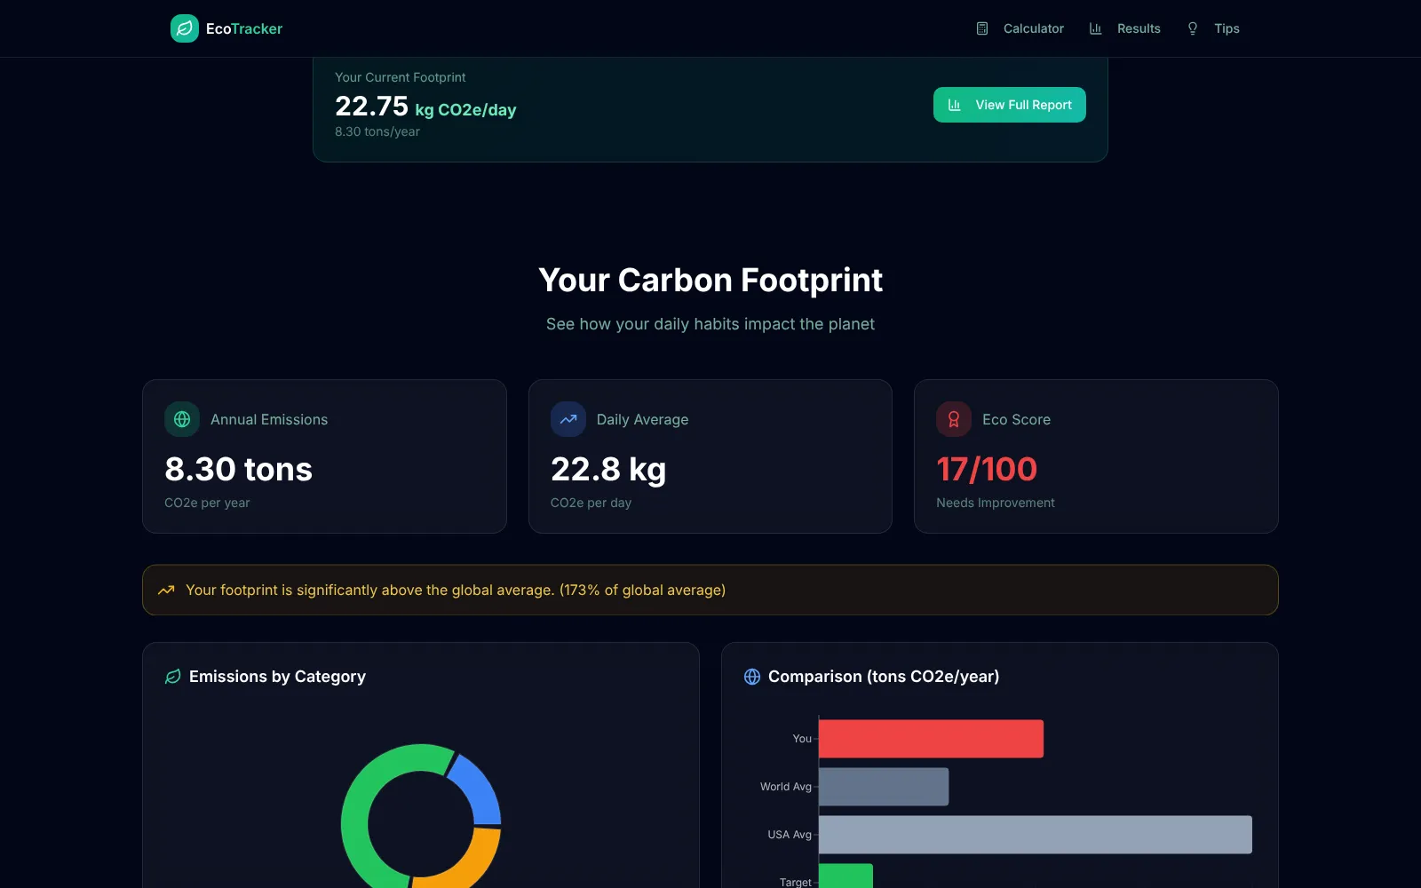This screenshot has height=888, width=1421.
Task: Click the green Target bar in Comparison chart
Action: 845,876
